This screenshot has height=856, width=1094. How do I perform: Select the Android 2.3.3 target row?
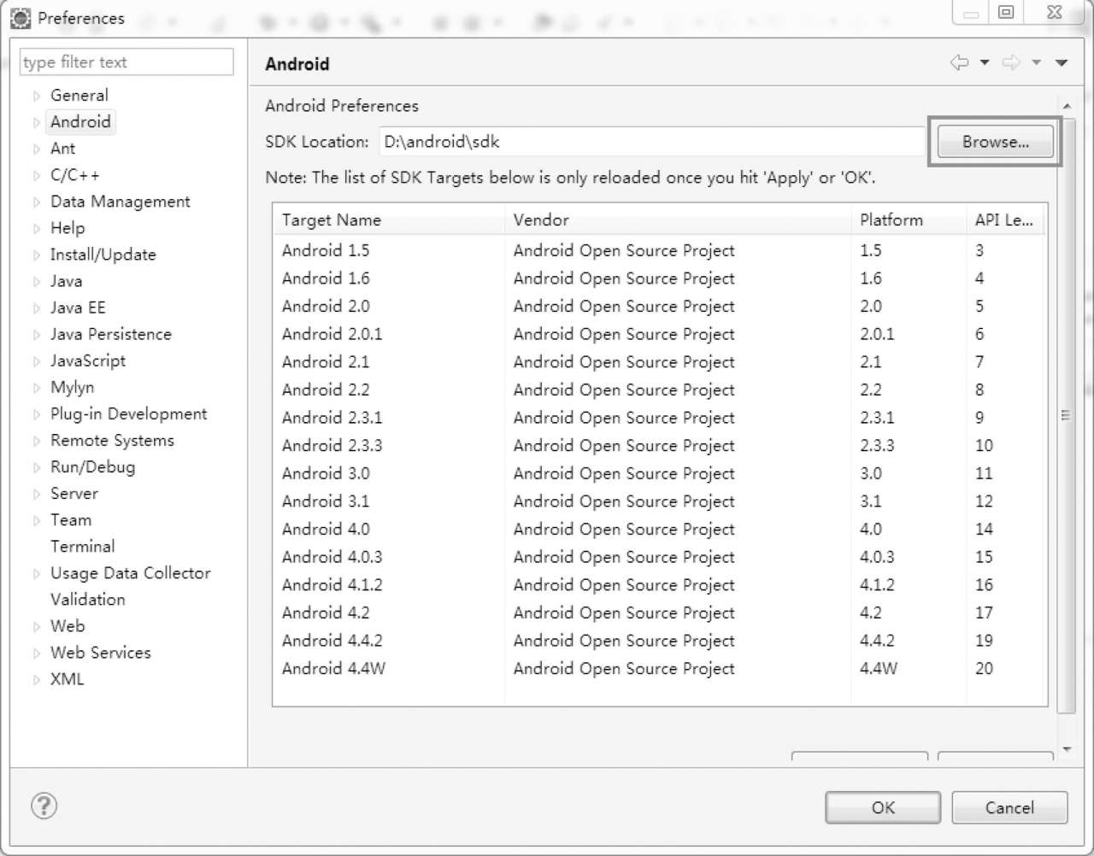click(660, 445)
